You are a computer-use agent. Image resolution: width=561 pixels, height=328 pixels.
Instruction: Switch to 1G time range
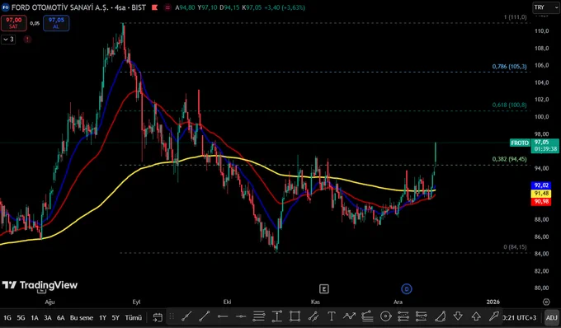(7, 317)
